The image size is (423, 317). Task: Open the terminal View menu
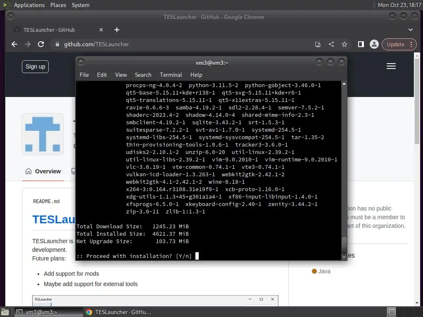121,75
